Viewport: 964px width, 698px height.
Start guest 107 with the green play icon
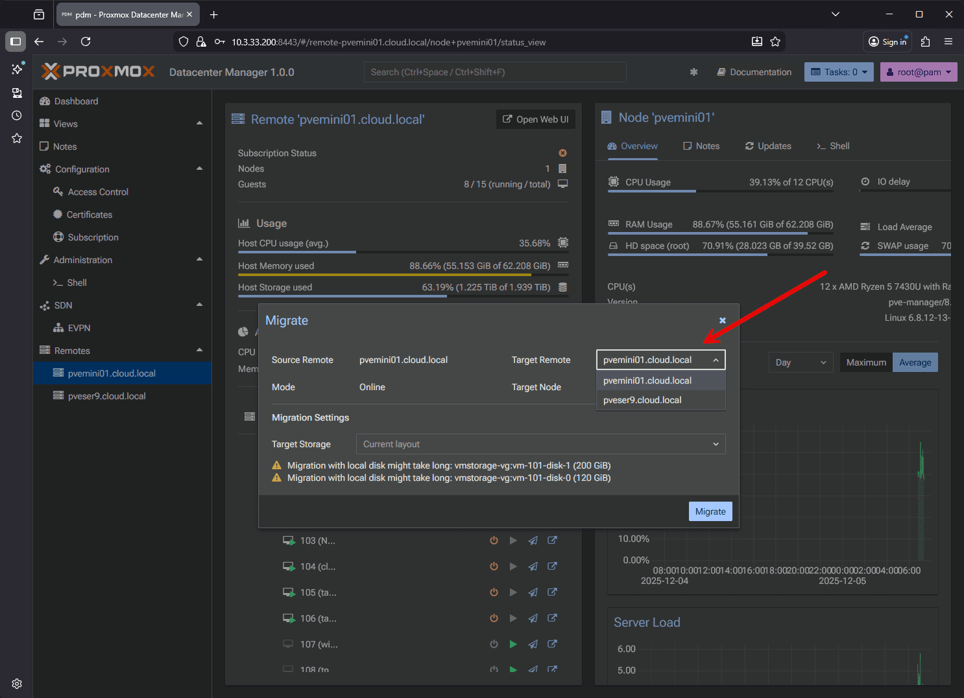click(x=513, y=644)
